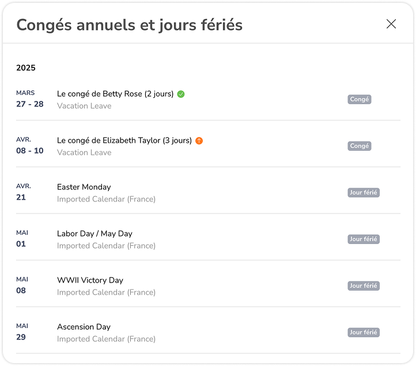The width and height of the screenshot is (416, 366).
Task: Click the Jour férié badge for Ascension Day
Action: 364,333
